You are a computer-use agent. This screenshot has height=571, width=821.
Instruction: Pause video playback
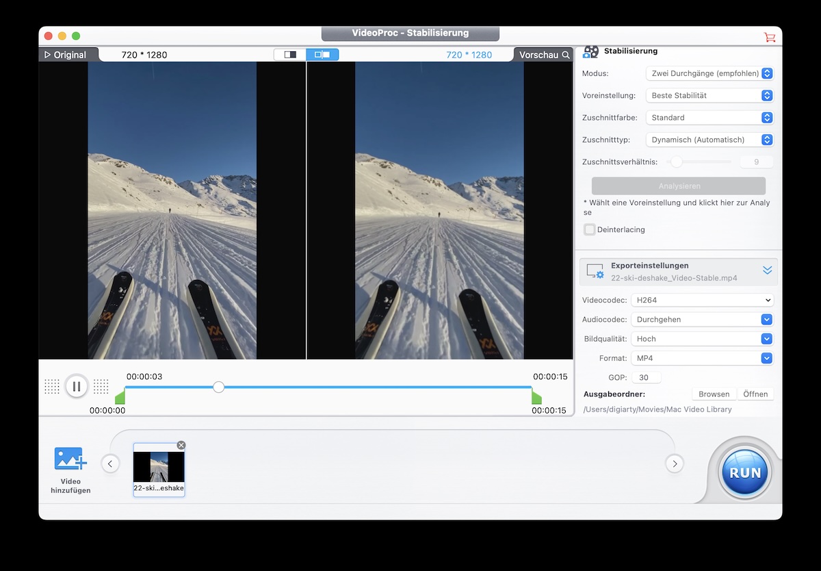[x=77, y=386]
